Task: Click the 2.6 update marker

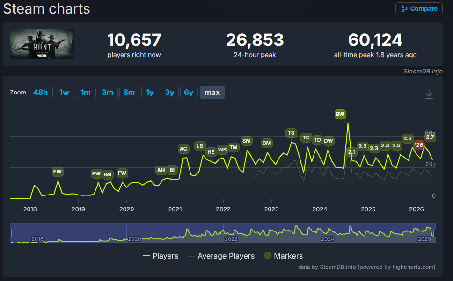Action: 408,138
